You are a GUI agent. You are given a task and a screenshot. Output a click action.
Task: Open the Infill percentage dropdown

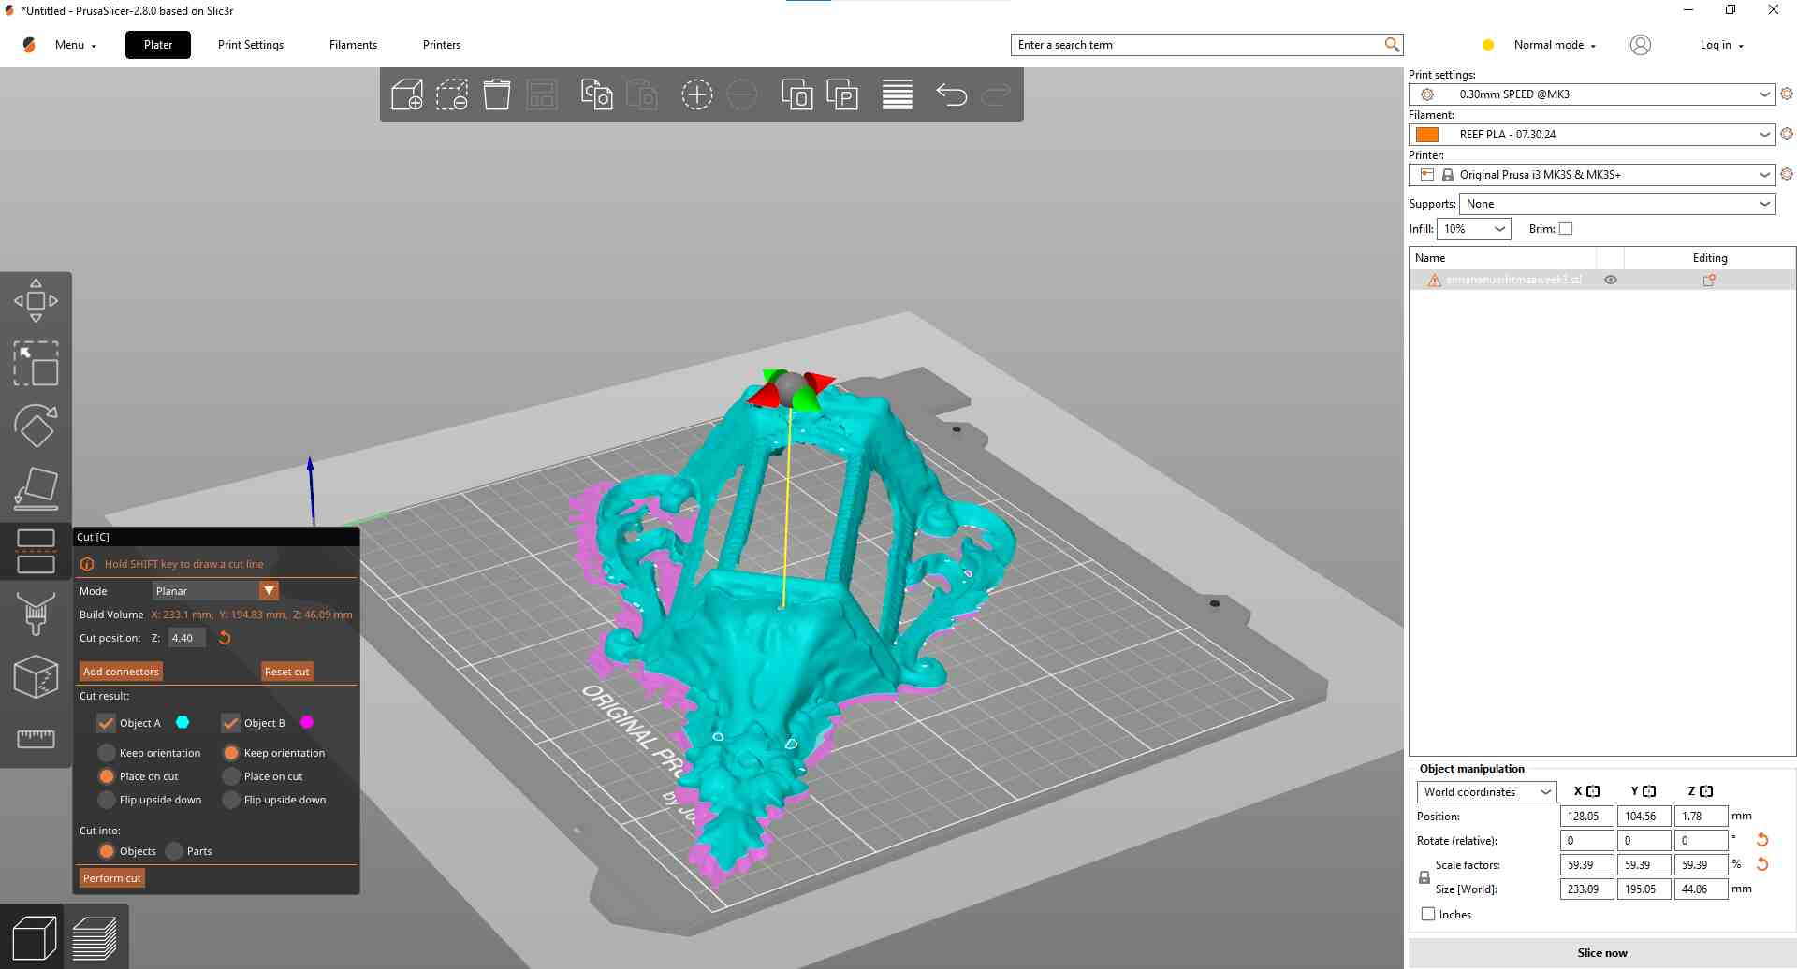1474,229
